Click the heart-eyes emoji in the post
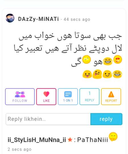Viewport: 128px width, 154px height. tap(118, 59)
